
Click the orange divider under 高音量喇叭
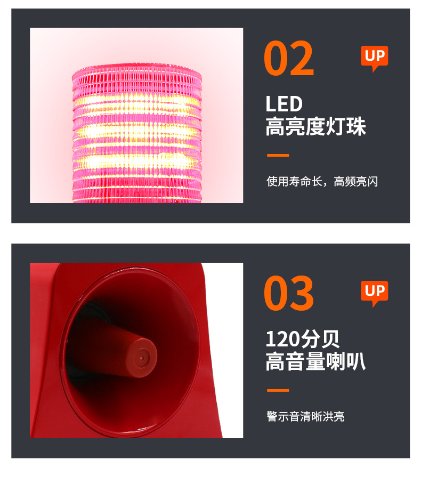coord(278,390)
